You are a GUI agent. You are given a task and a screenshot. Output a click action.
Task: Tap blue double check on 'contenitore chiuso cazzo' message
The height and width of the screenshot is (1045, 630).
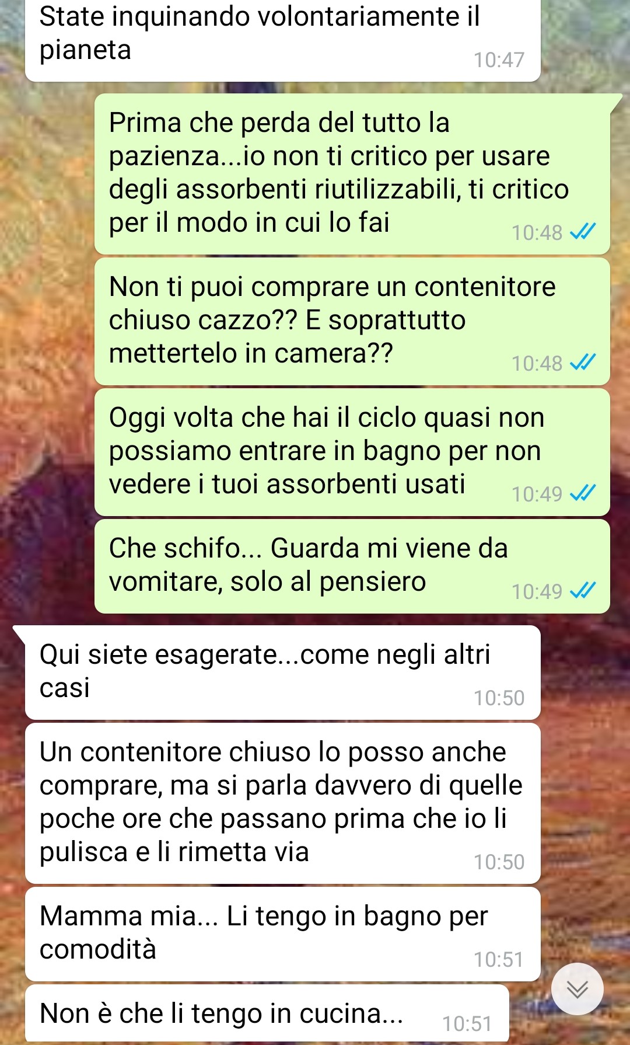tap(582, 363)
